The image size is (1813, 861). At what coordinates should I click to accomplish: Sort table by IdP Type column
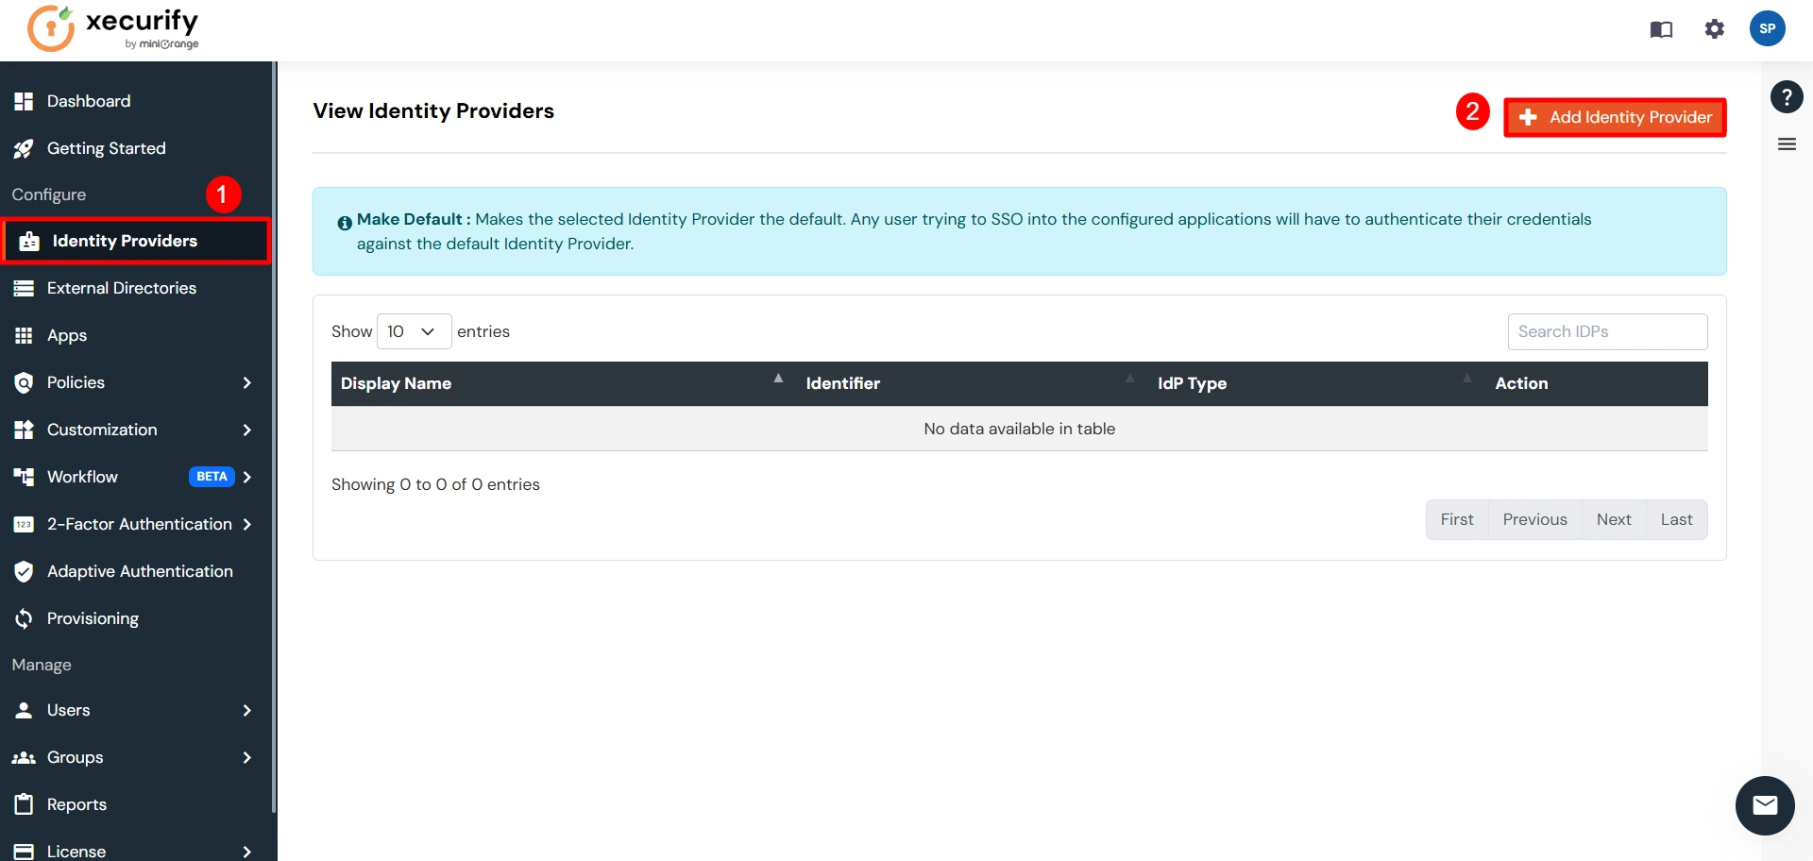coord(1316,383)
